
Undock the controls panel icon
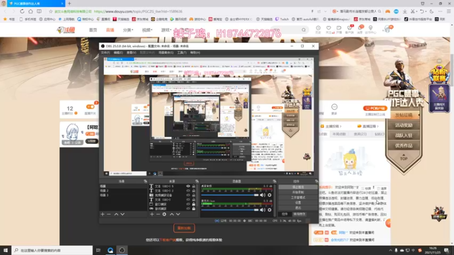(317, 181)
